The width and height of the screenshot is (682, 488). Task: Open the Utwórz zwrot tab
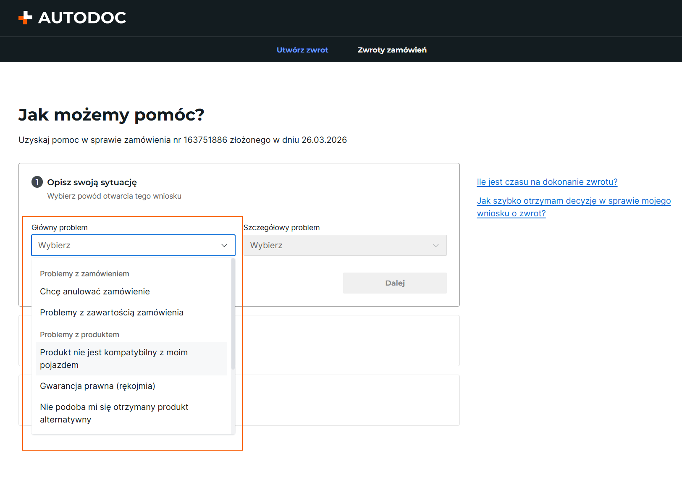[x=302, y=50]
